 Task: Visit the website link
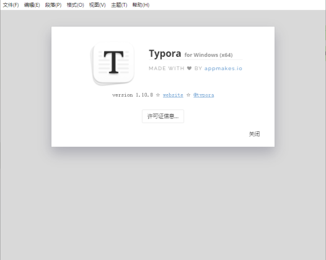coord(173,95)
